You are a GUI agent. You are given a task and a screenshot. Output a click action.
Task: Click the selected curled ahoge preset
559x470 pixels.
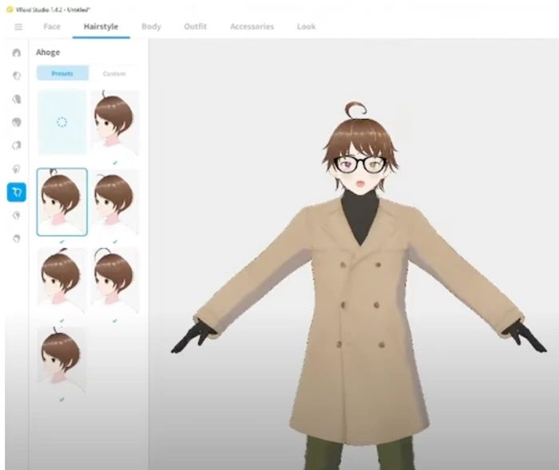62,202
